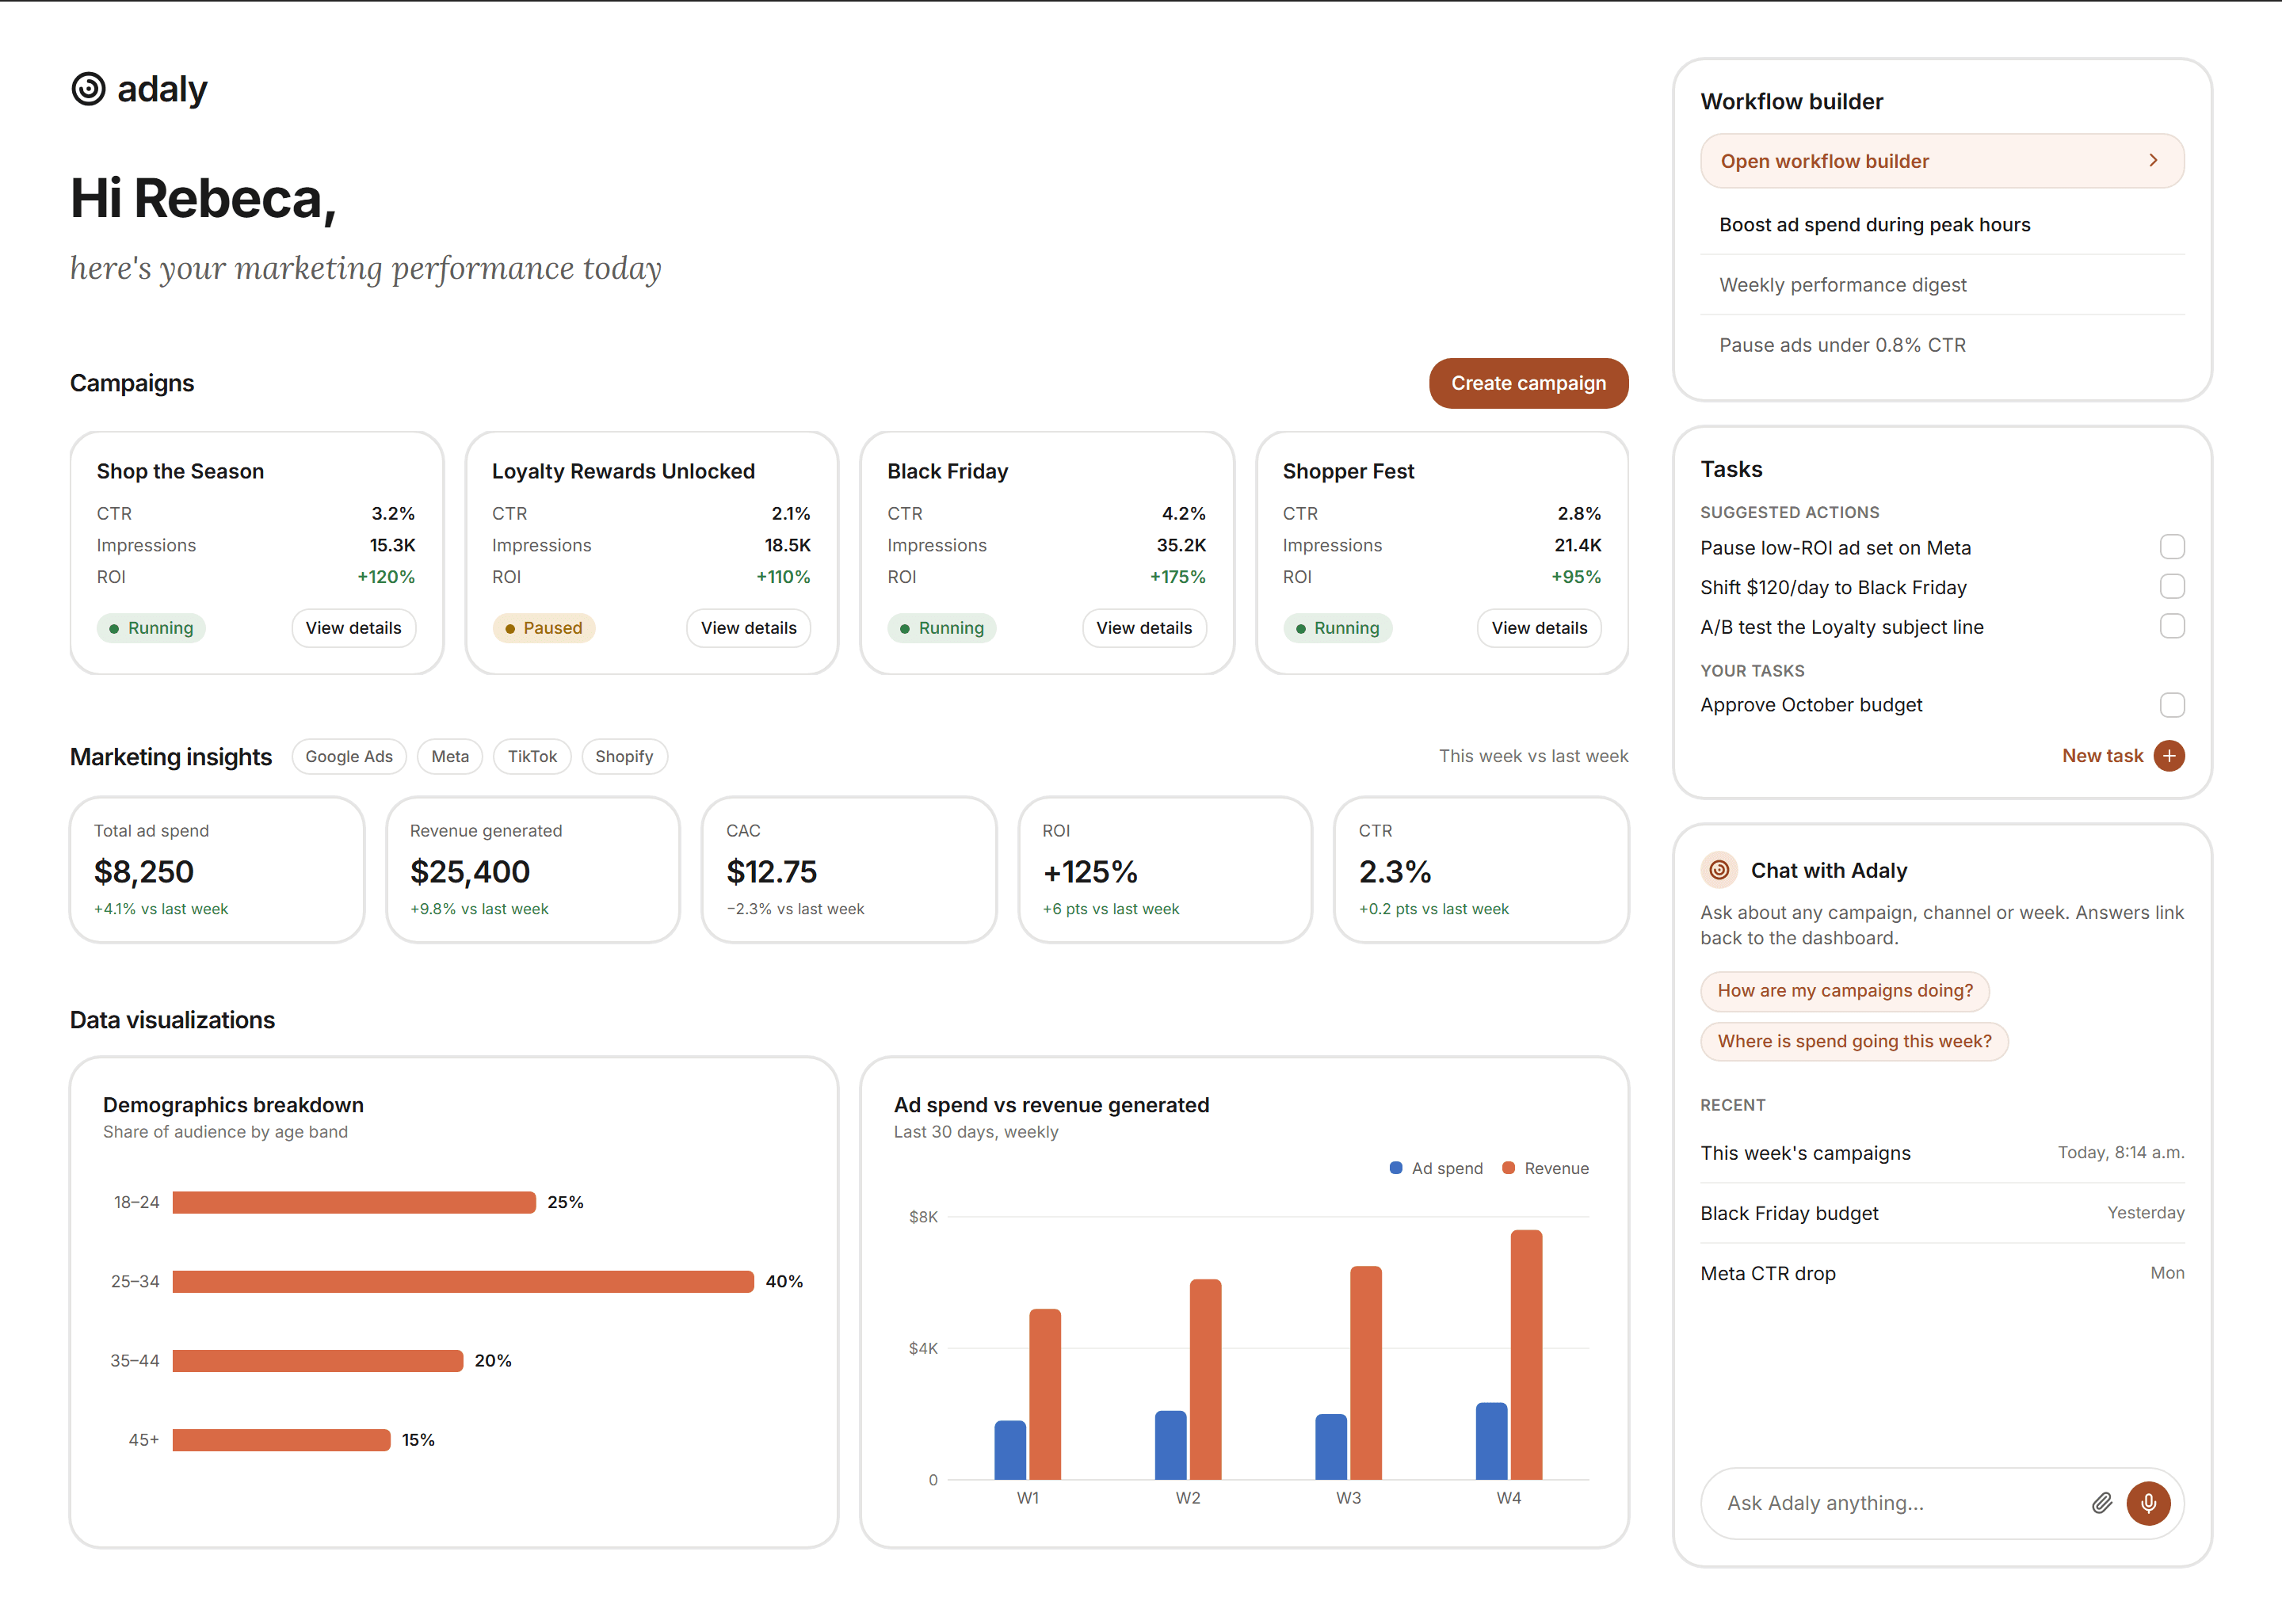Tick the A/B test Loyalty subject line checkbox
2282x1624 pixels.
click(2171, 626)
